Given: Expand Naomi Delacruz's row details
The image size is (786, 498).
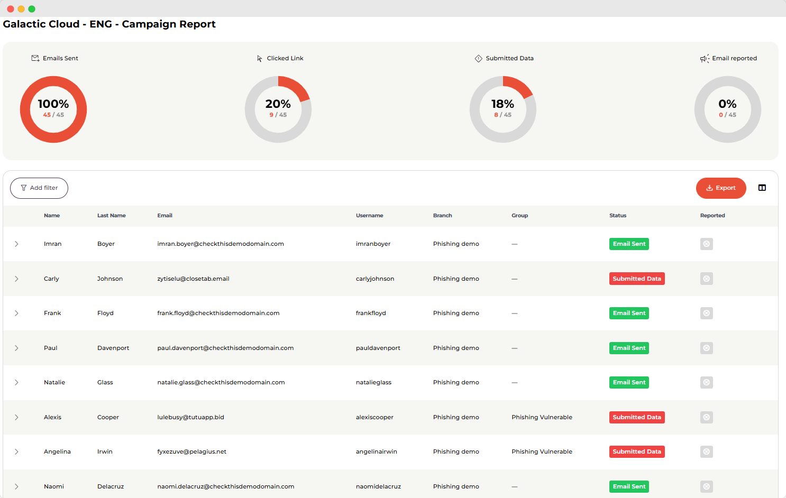Looking at the screenshot, I should (x=16, y=486).
